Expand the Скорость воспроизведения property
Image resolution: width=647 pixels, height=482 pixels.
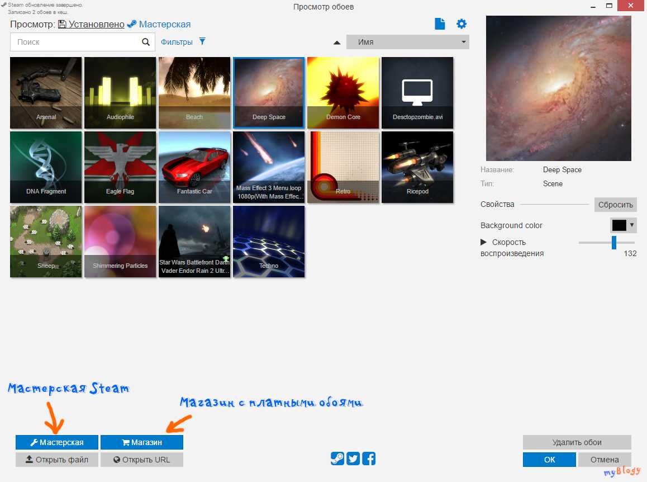coord(484,242)
